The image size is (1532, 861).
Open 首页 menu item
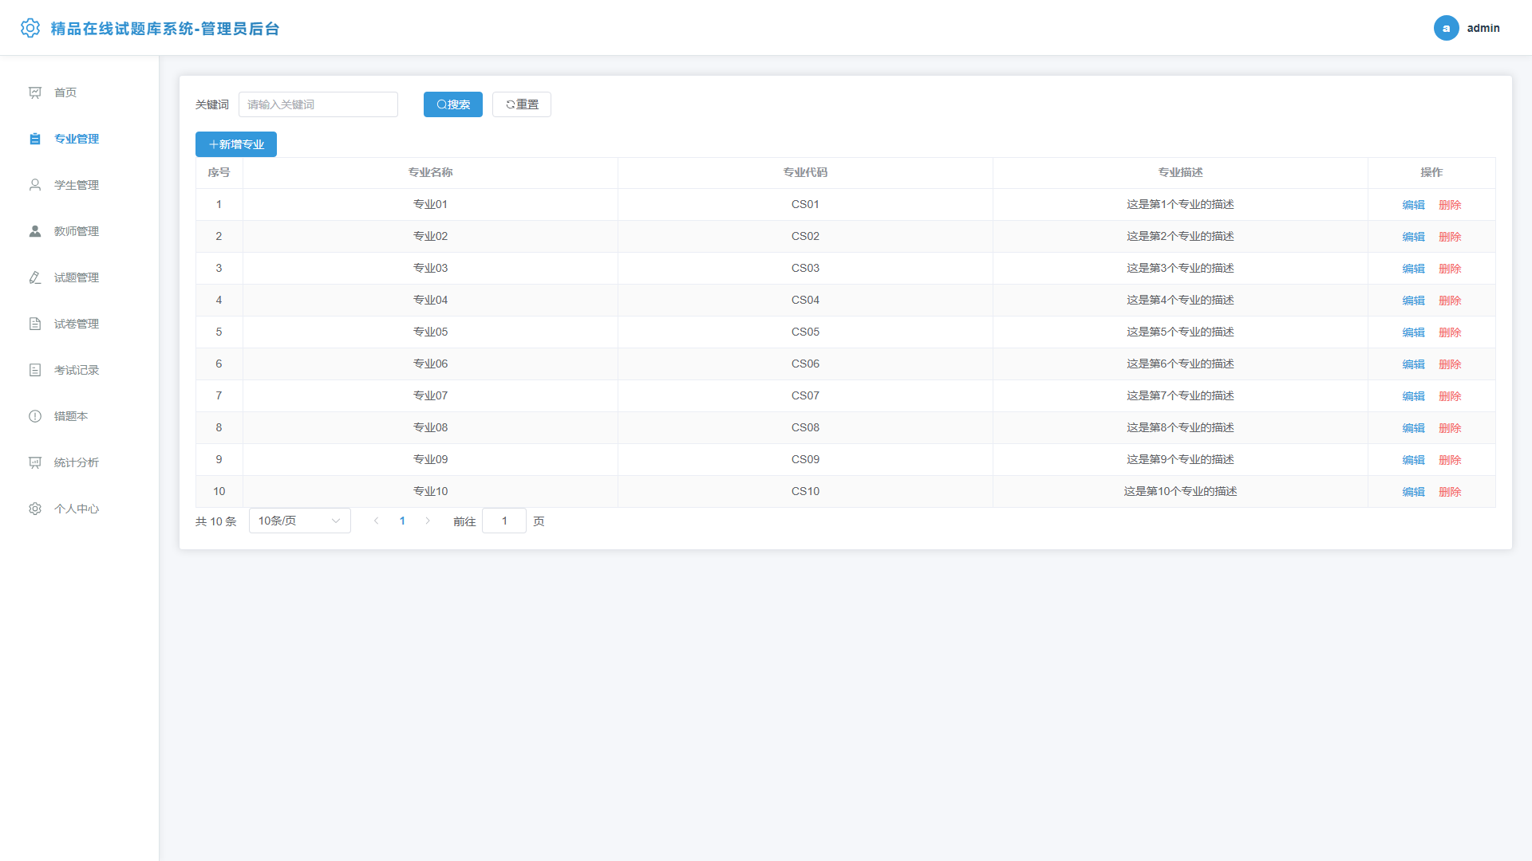tap(79, 92)
